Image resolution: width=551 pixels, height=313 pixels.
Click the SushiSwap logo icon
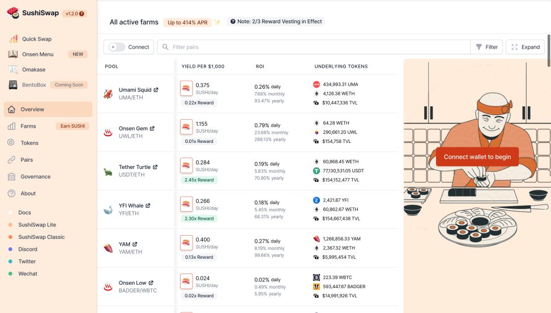point(13,13)
